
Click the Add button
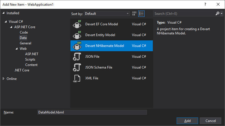tap(187, 121)
